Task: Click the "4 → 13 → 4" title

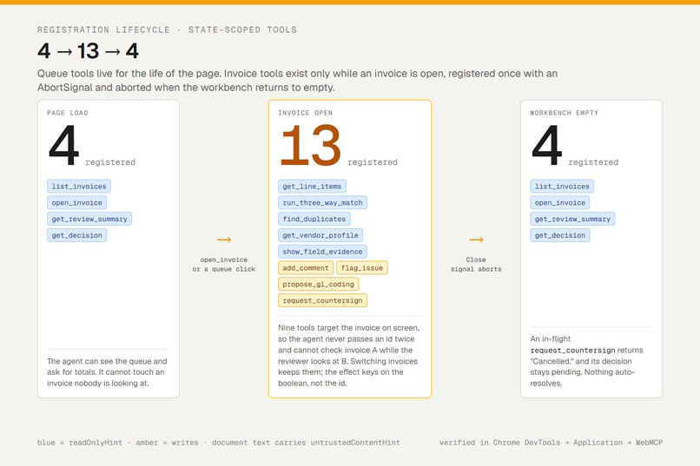Action: point(88,51)
